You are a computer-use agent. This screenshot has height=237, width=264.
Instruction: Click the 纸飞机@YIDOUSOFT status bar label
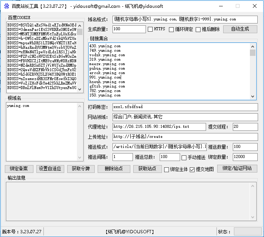click(x=130, y=231)
